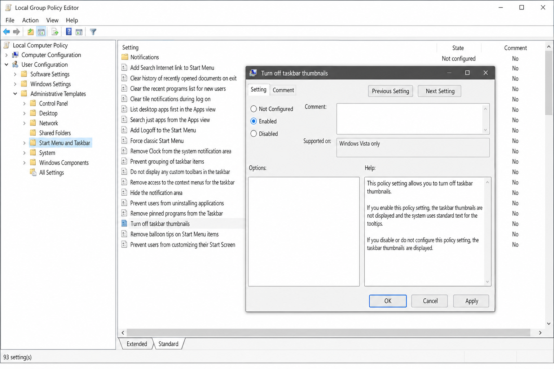Screen dimensions: 554x369
Task: Click the State column header
Action: tap(458, 48)
